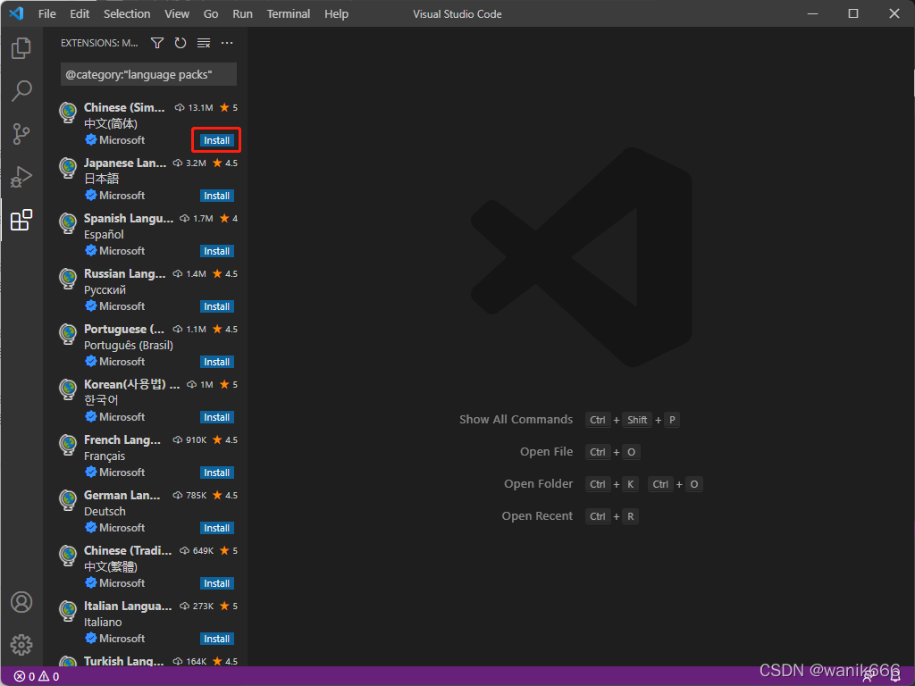Install the Spanish language pack
The image size is (915, 686).
click(x=216, y=251)
